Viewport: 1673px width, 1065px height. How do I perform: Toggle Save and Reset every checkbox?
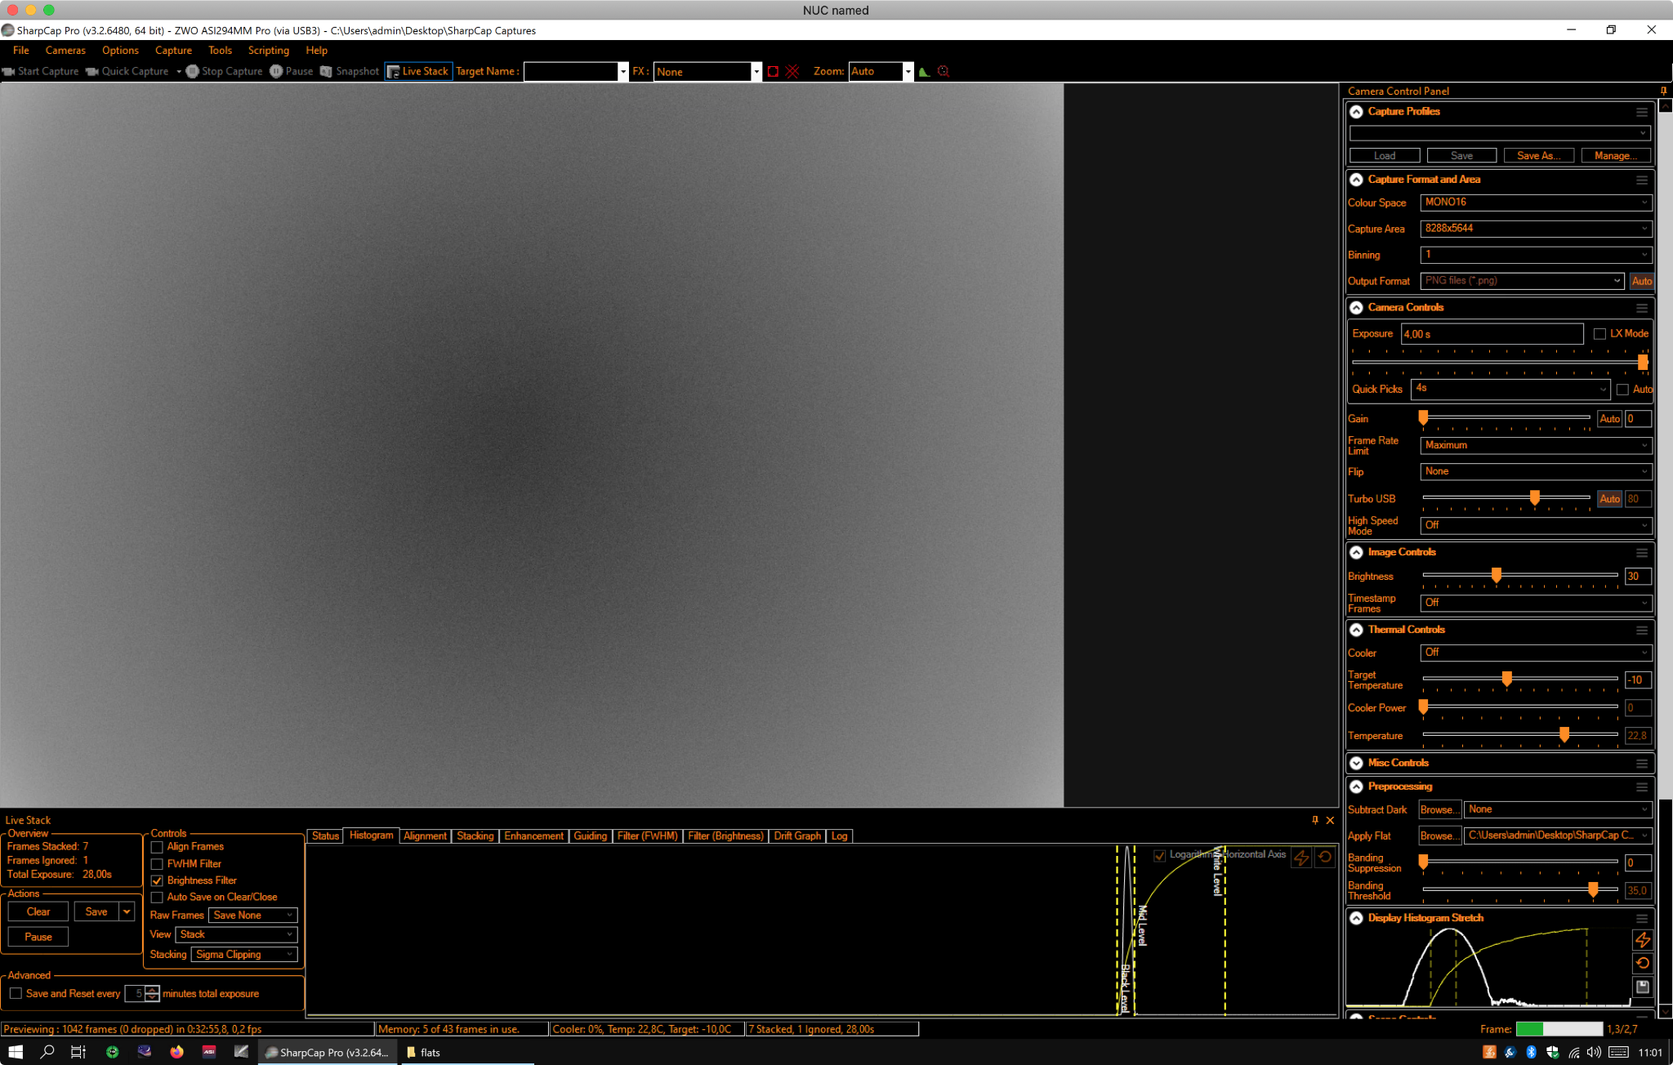click(16, 993)
